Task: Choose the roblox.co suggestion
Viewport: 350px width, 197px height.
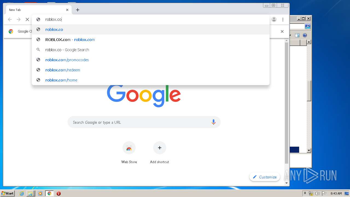Action: coord(150,30)
